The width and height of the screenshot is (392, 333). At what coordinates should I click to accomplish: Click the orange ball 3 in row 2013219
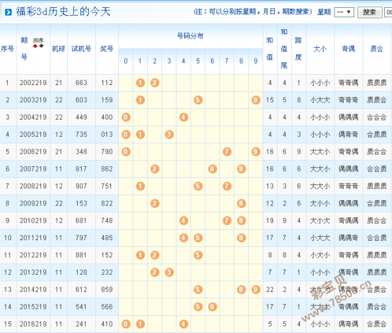pyautogui.click(x=169, y=272)
